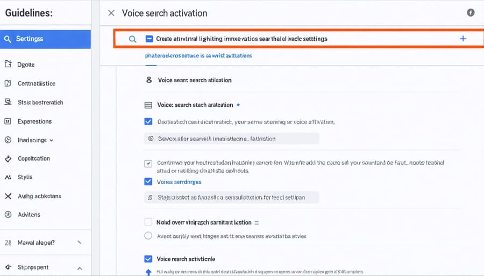
Task: Toggle the 'Centrnwe your houtrcs tudan' checkbox
Action: click(148, 163)
